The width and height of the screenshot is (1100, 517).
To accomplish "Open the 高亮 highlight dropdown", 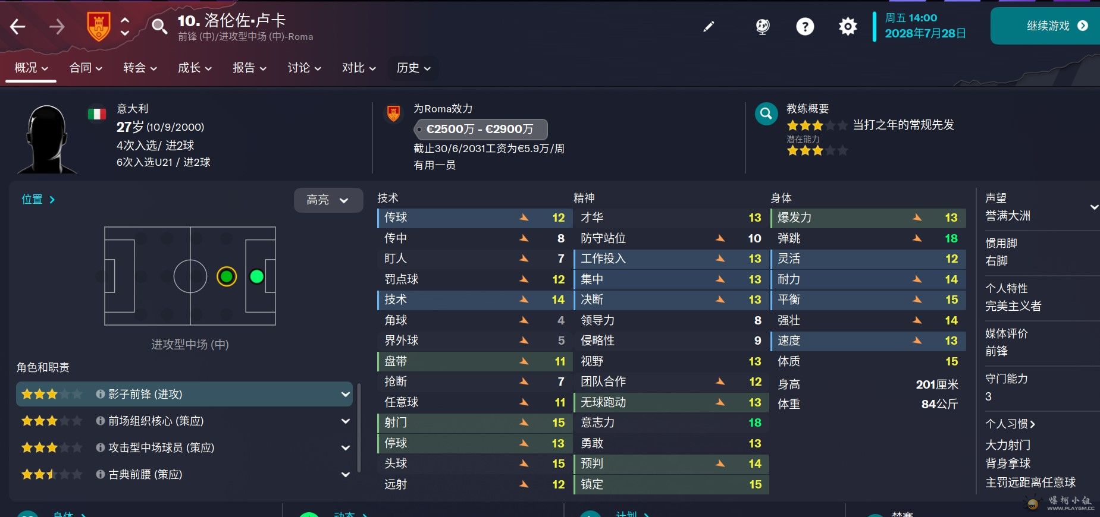I will tap(328, 200).
